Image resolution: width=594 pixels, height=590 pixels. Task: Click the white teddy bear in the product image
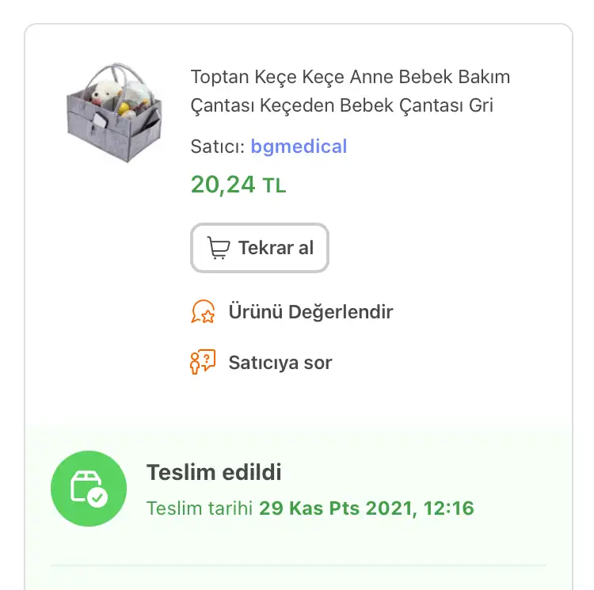(102, 93)
